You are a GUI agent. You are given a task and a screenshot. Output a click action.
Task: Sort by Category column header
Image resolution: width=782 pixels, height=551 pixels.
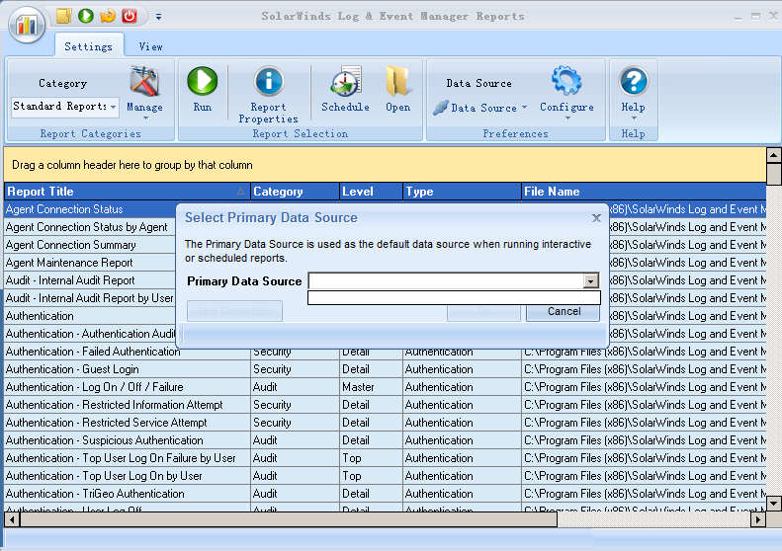click(x=295, y=192)
